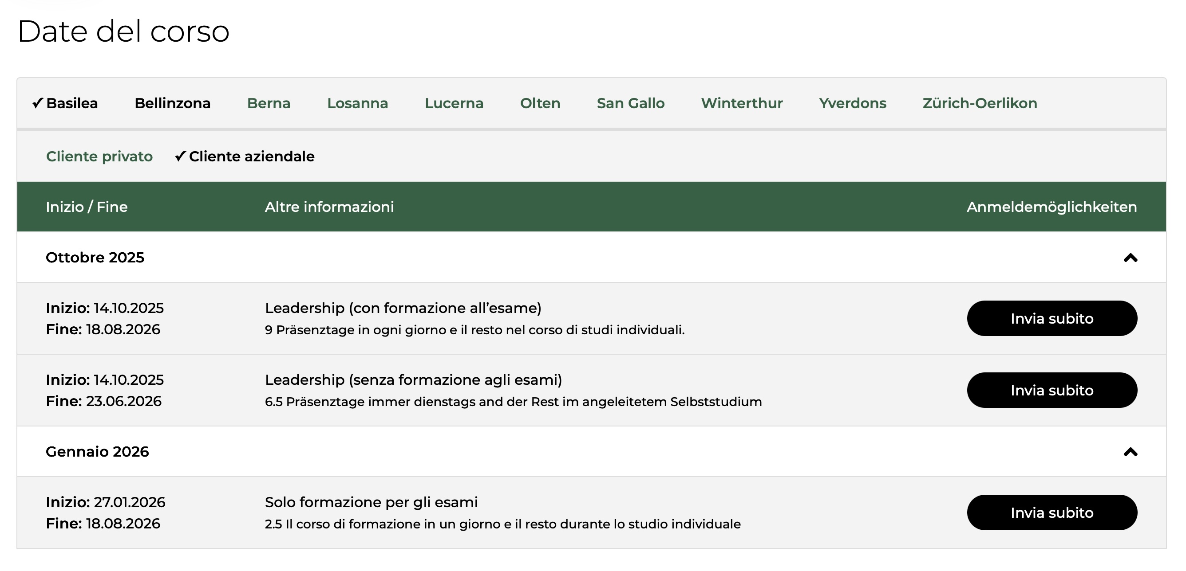Collapse the Ottobre 2025 section chevron
Viewport: 1186px width, 571px height.
[x=1130, y=258]
